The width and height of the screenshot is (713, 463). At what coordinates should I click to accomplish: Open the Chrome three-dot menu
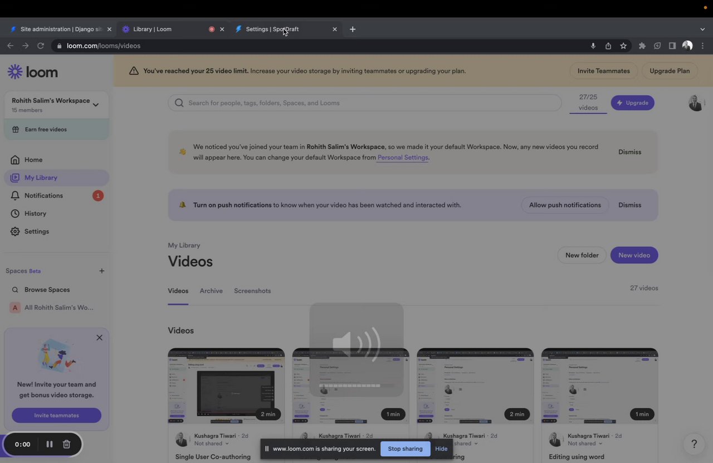(x=703, y=46)
